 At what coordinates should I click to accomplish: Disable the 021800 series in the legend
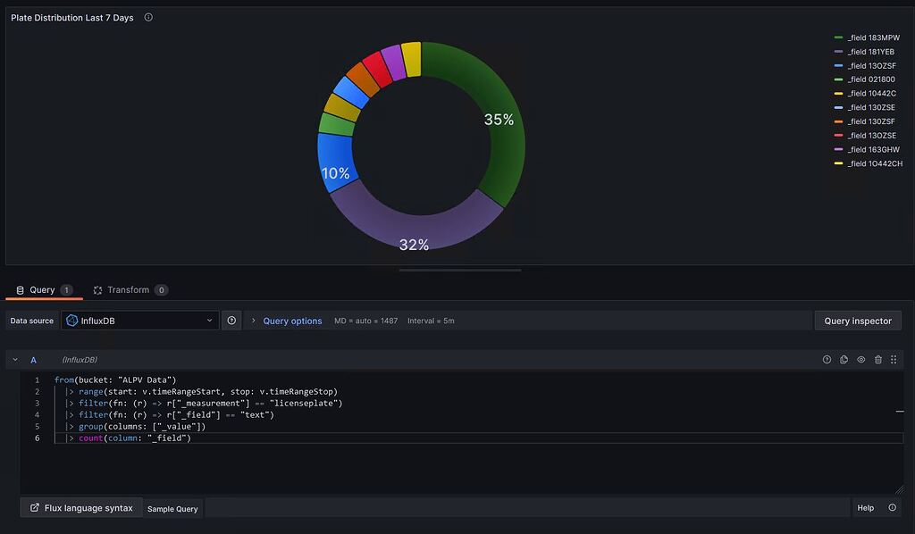(x=869, y=79)
